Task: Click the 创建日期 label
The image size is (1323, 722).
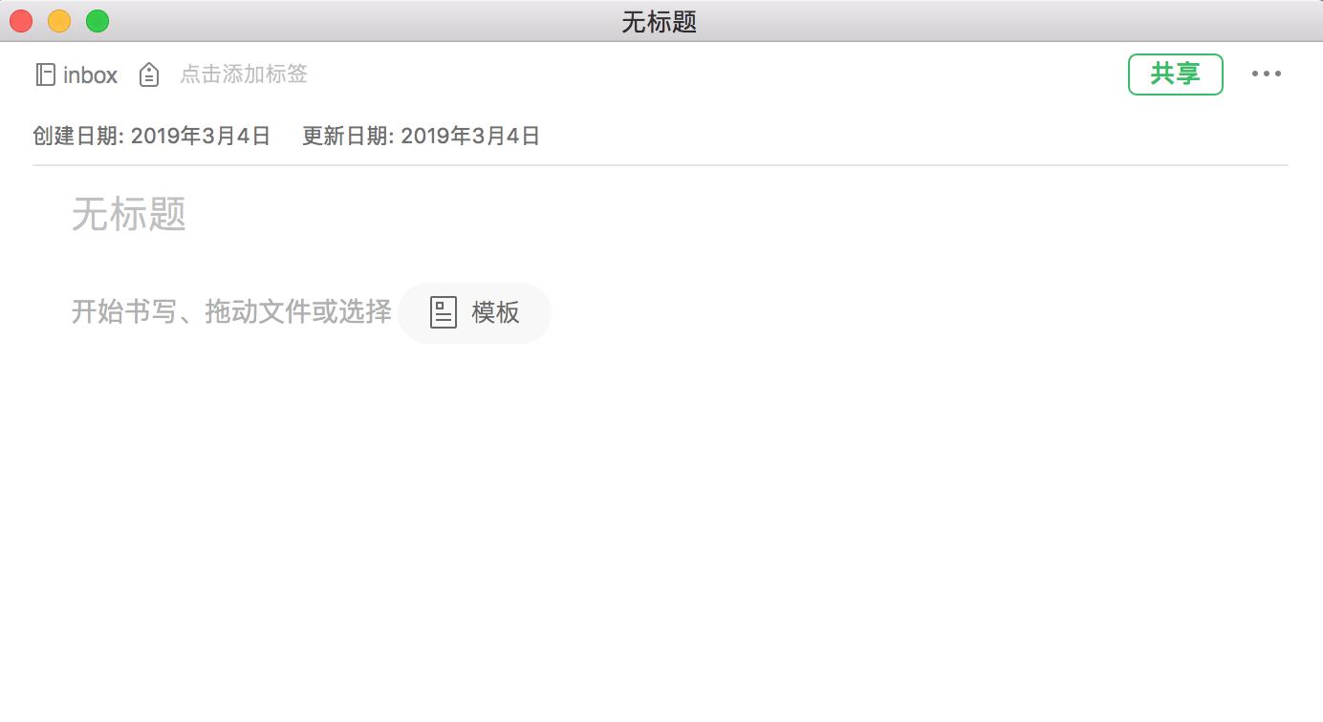Action: tap(77, 136)
